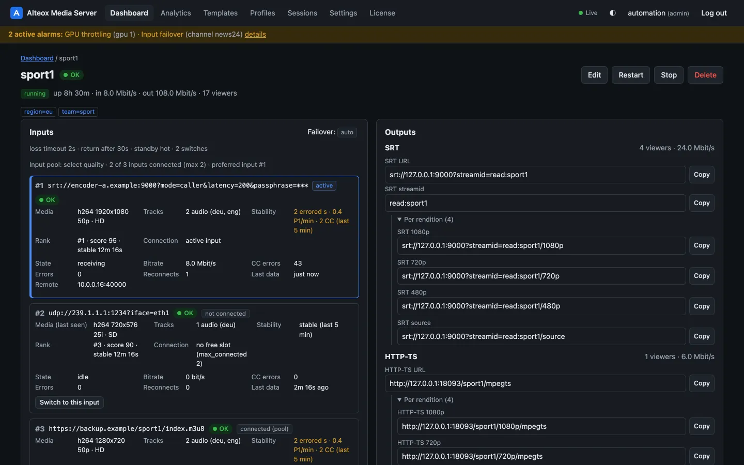Delete the sport1 stream

click(x=705, y=75)
